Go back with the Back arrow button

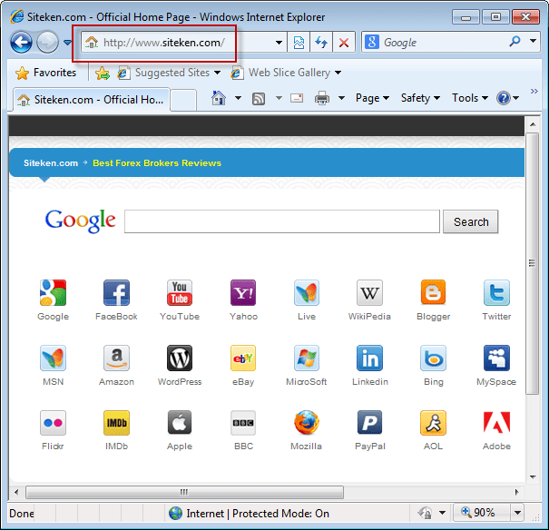coord(21,43)
